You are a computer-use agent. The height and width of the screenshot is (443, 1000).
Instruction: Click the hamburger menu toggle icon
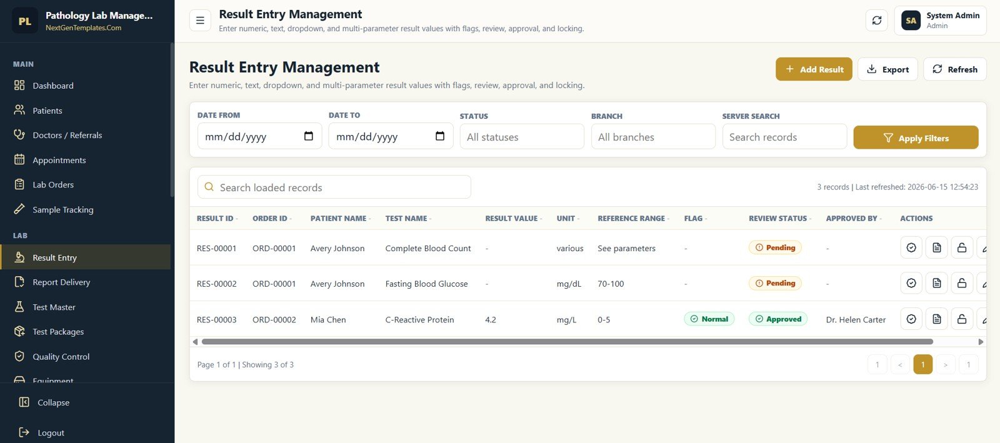[200, 21]
